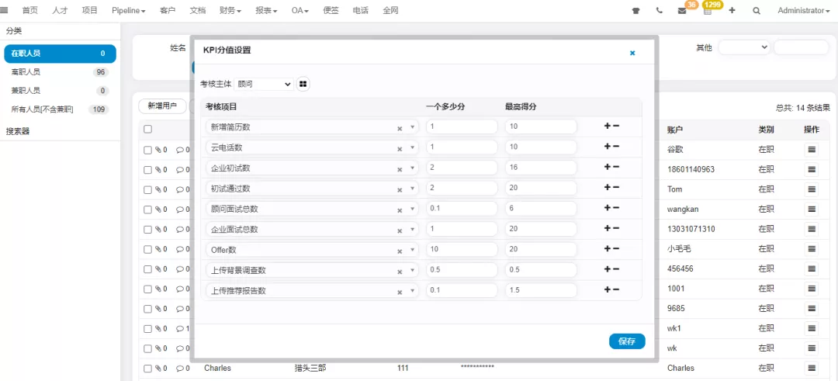The image size is (838, 381).
Task: Open the Administrator account dropdown
Action: point(803,11)
